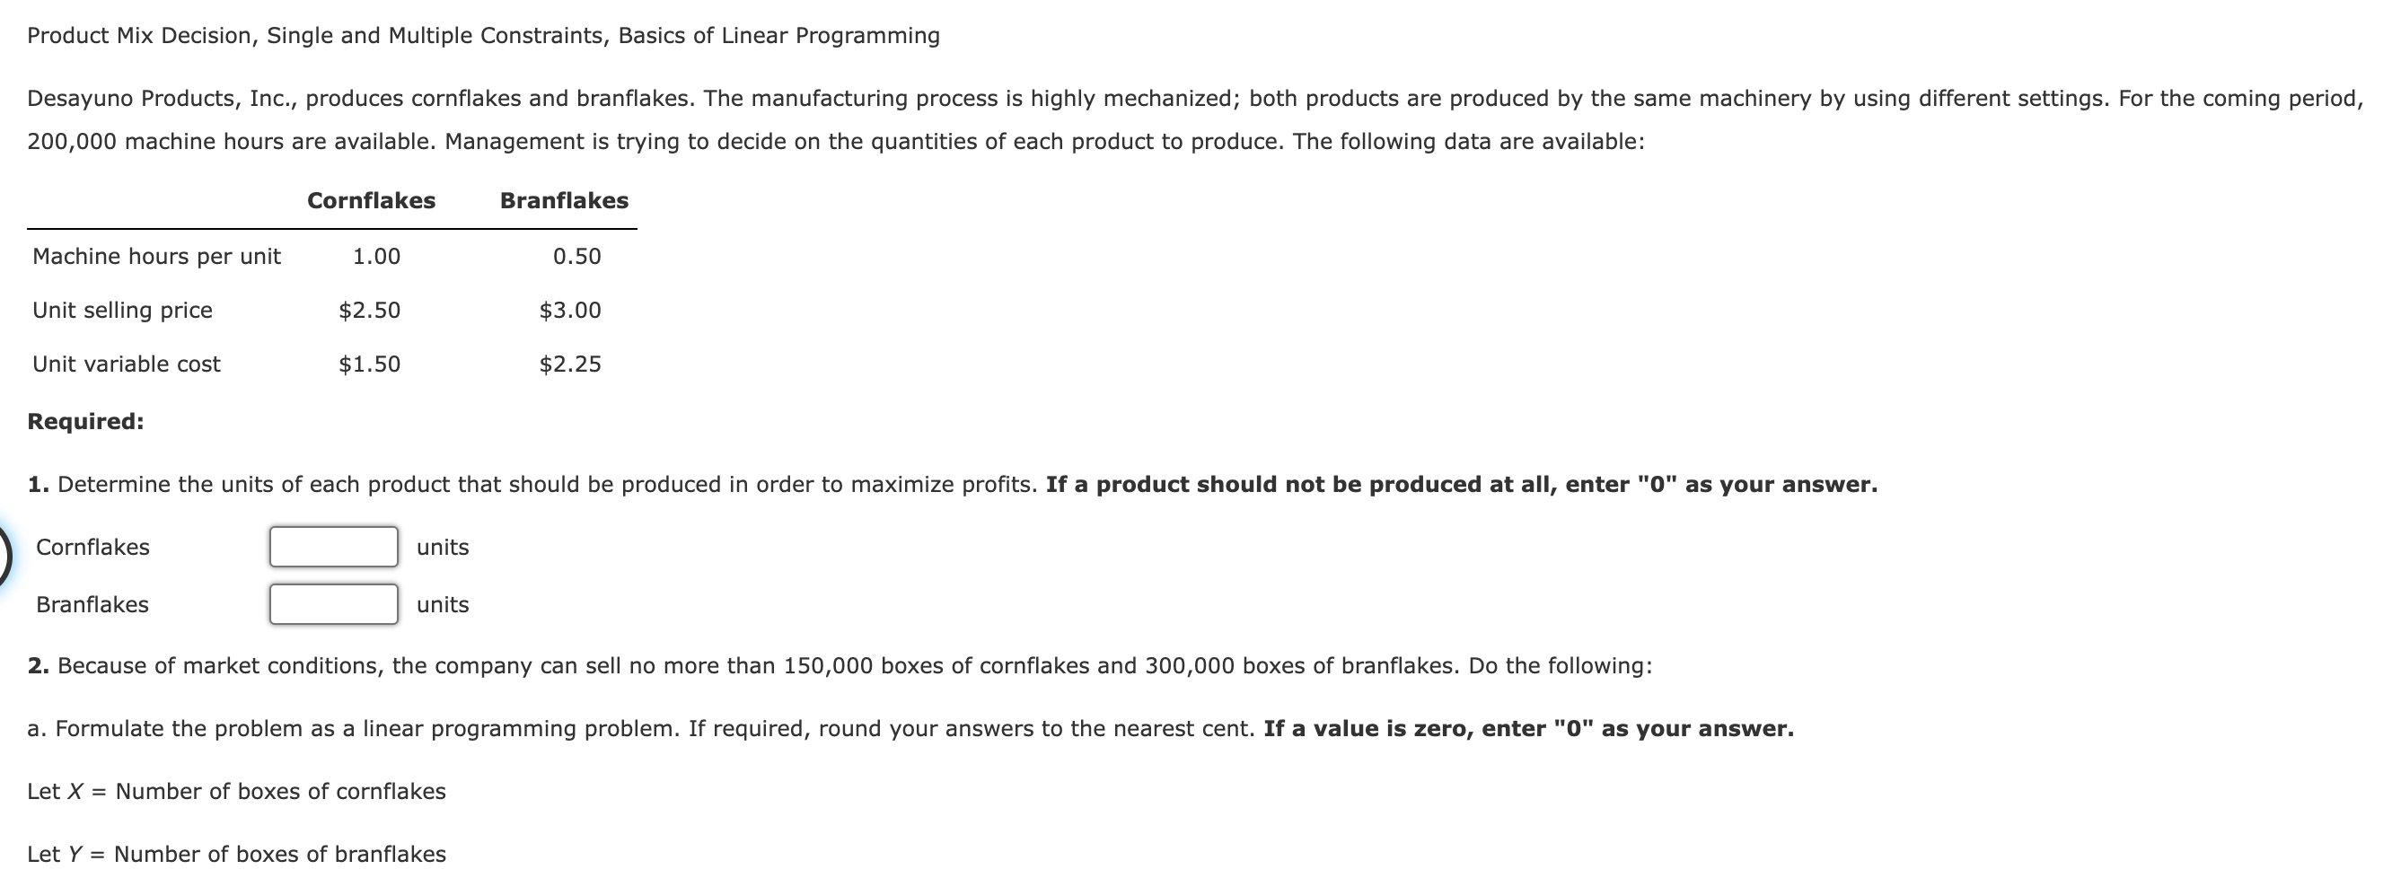Click the bold Required: heading

coord(86,421)
